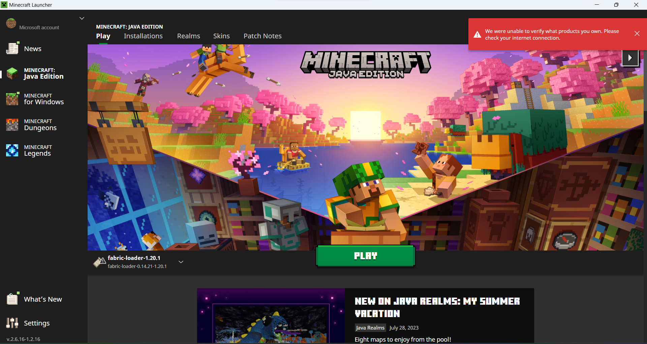
Task: Click the Microsoft account avatar
Action: [11, 24]
